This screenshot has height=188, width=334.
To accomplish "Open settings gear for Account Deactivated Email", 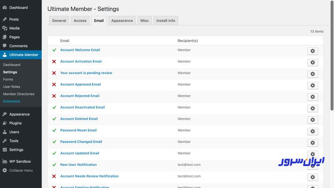I will point(312,109).
